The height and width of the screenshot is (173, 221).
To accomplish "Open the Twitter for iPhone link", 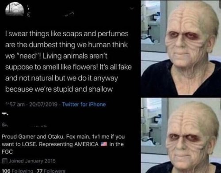I will (x=84, y=104).
